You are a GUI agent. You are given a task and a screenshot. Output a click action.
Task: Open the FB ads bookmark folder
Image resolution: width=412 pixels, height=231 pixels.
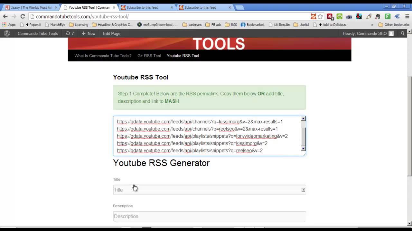coord(213,24)
